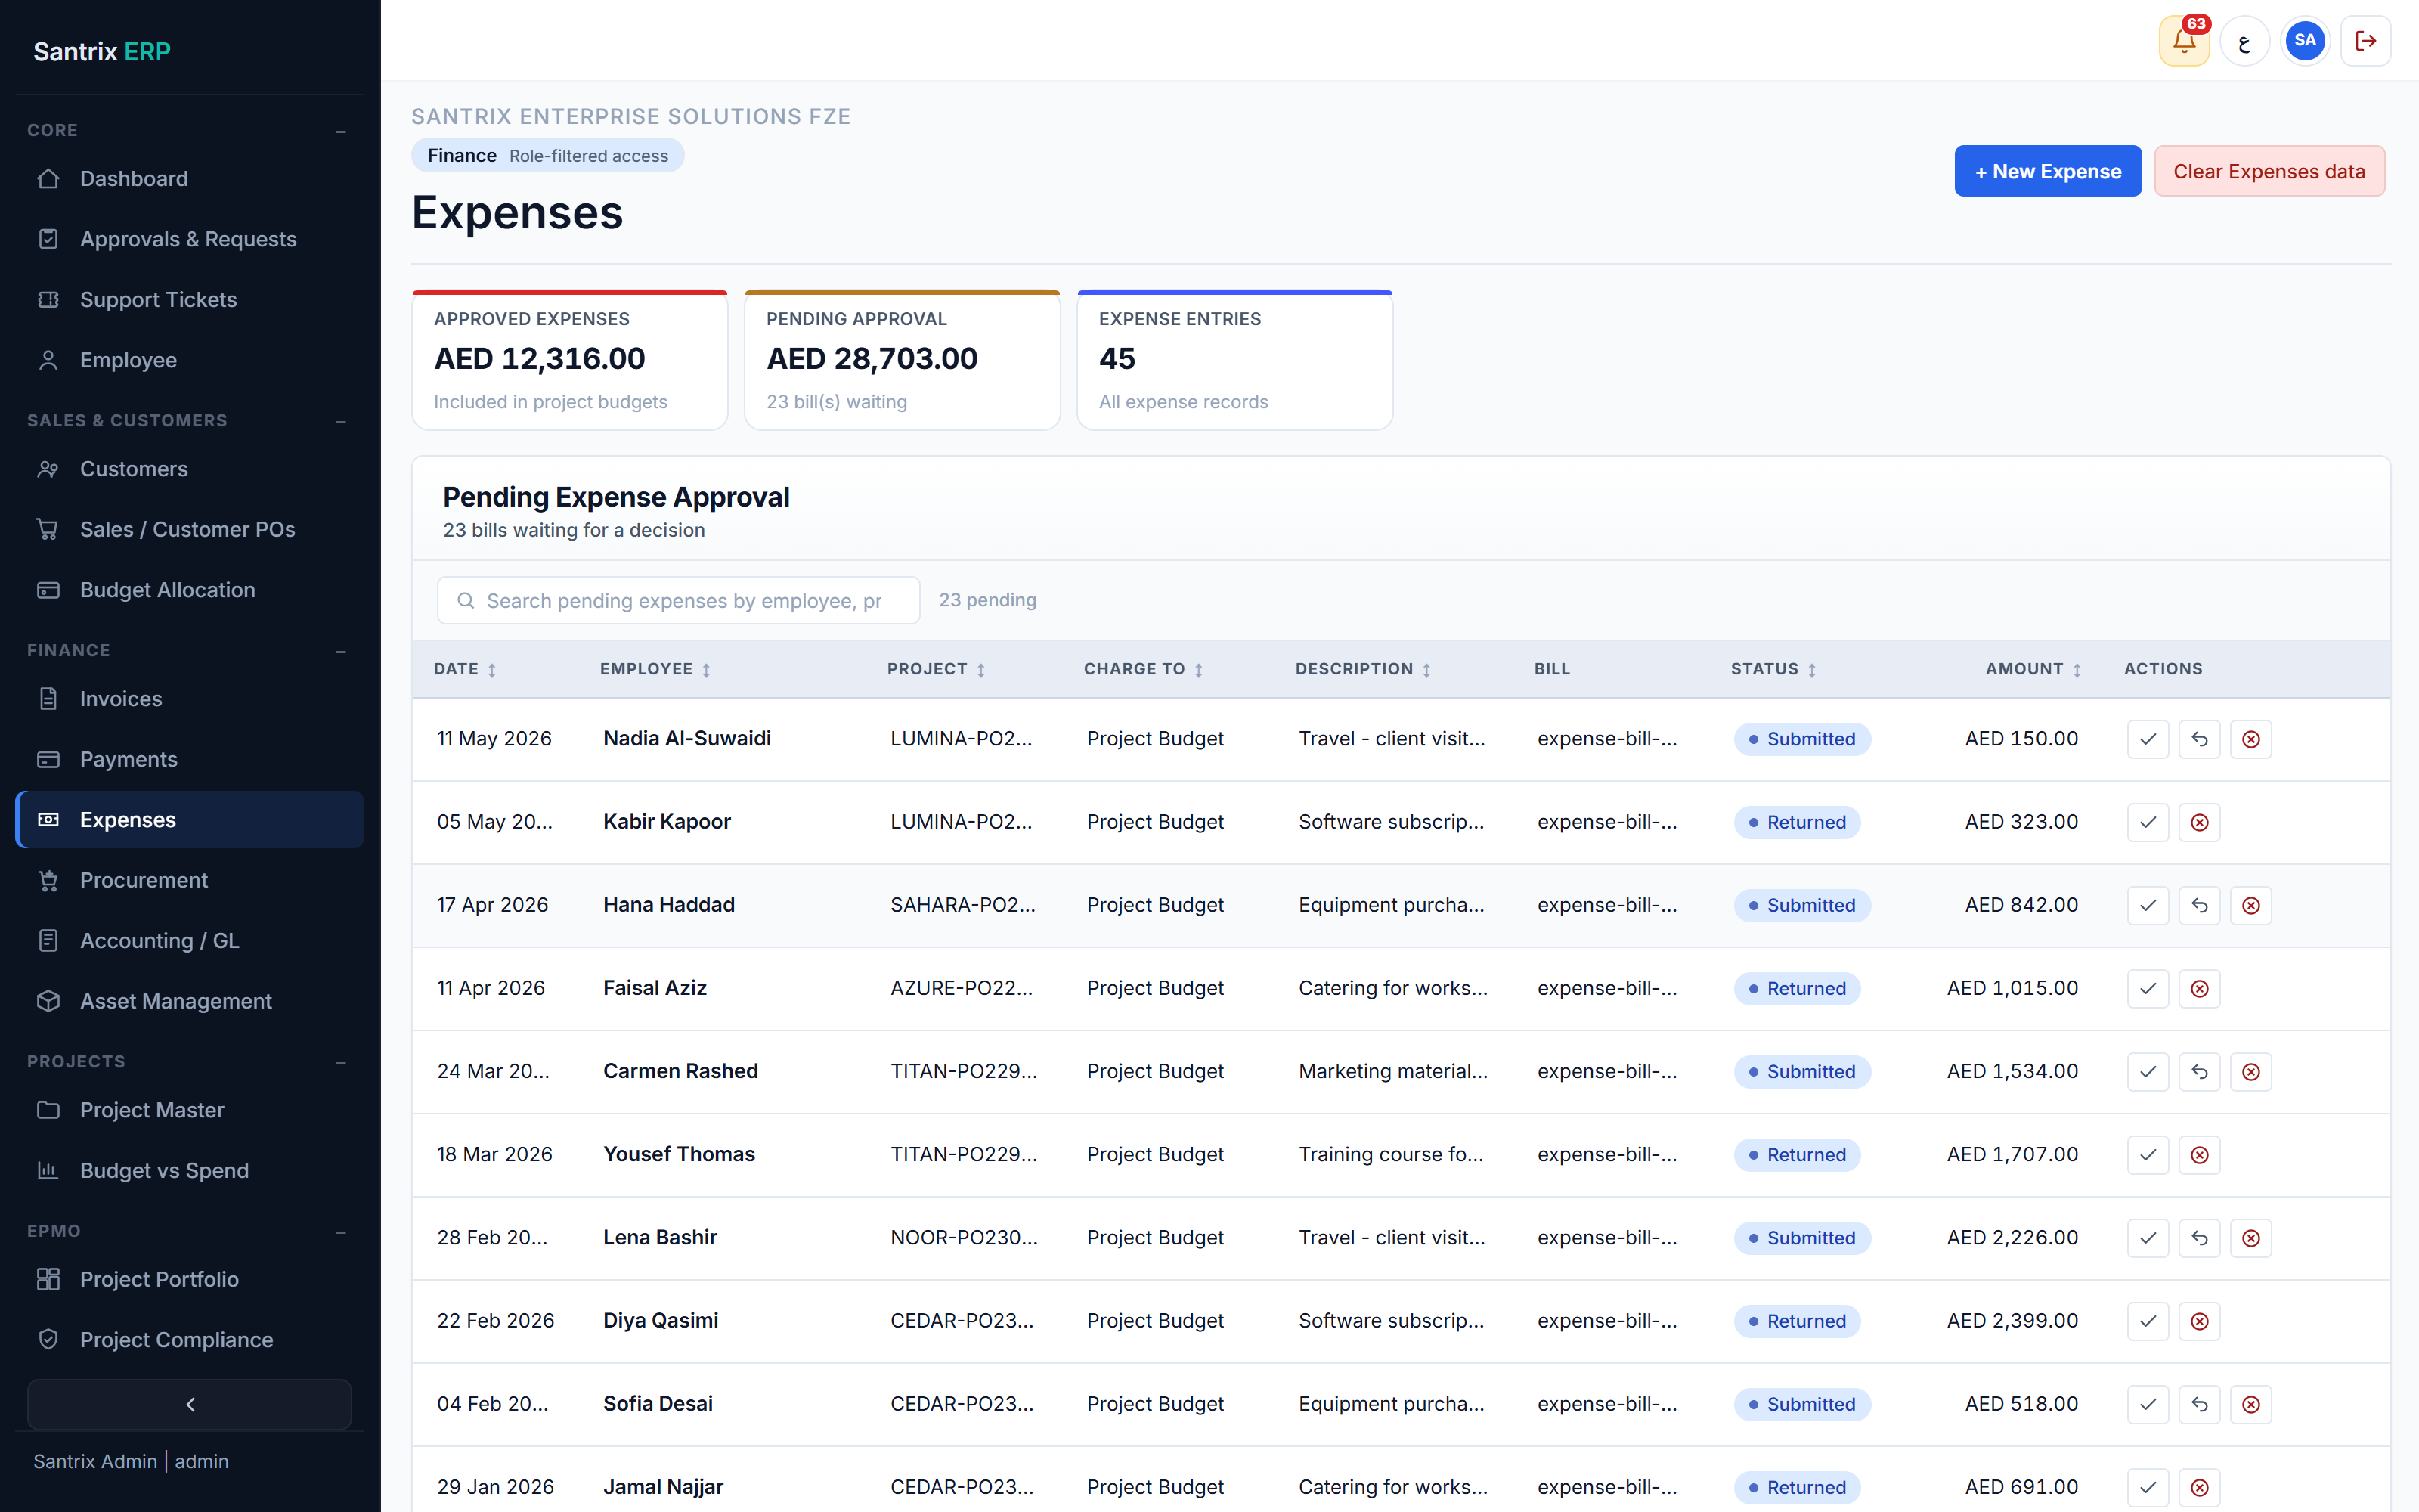Click the Finance role-filtered access badge
Image resolution: width=2419 pixels, height=1512 pixels.
pos(548,156)
